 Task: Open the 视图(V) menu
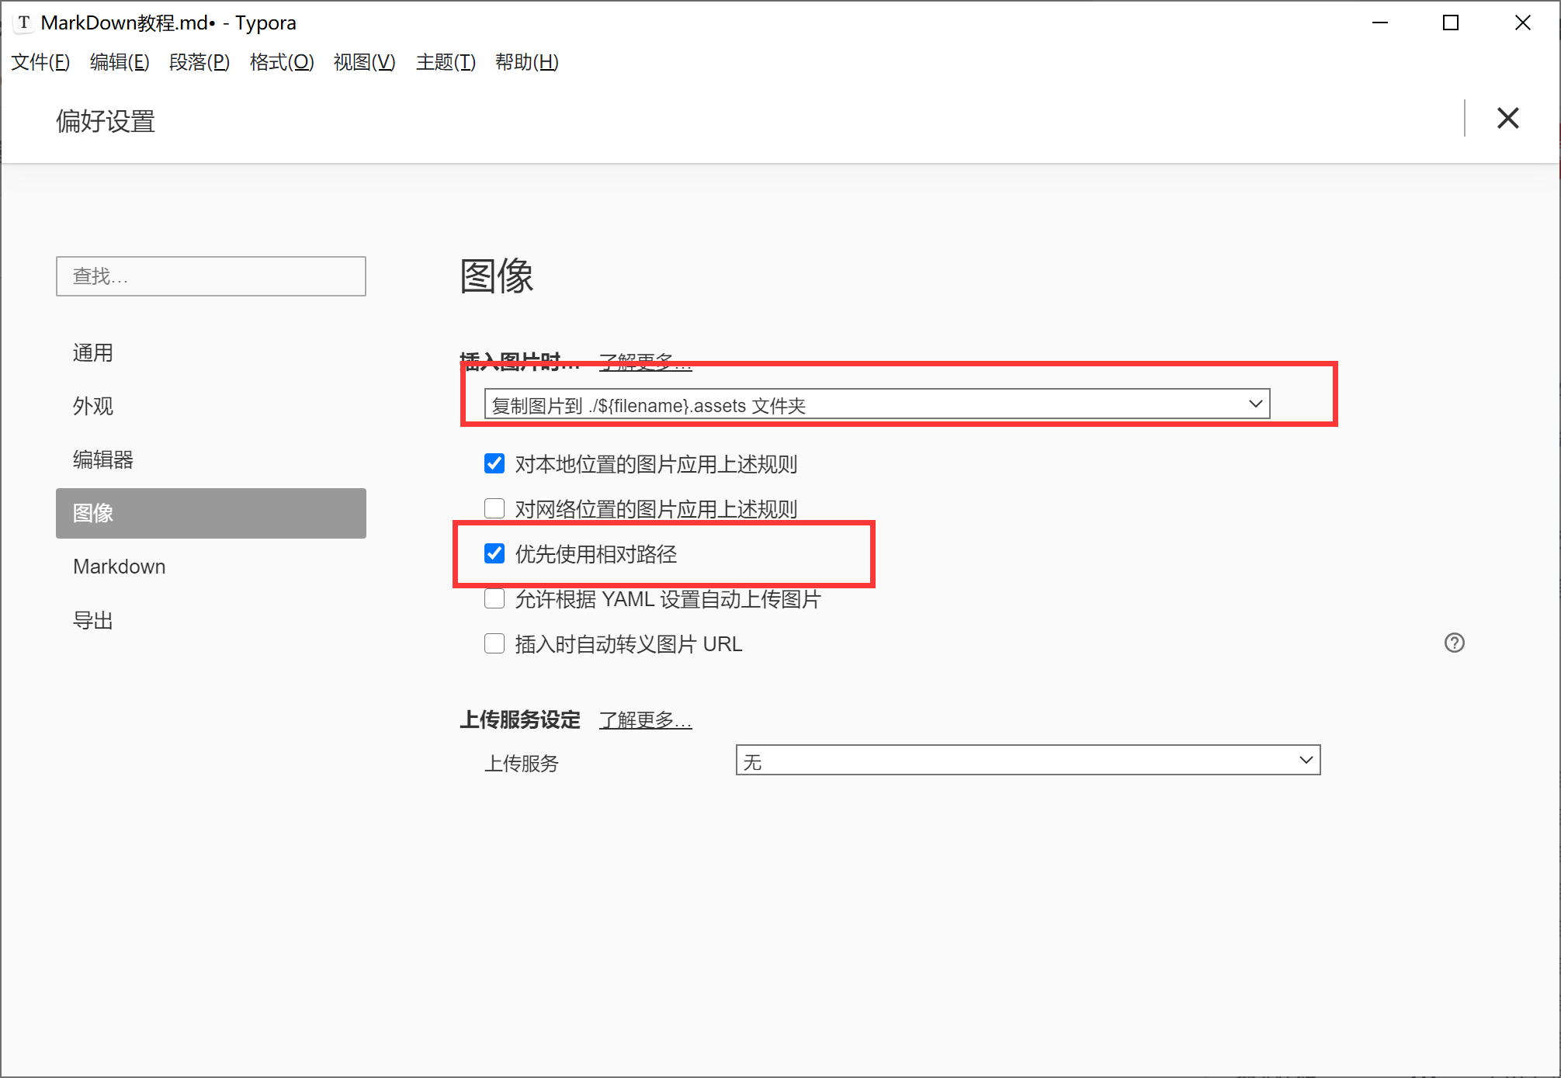364,62
